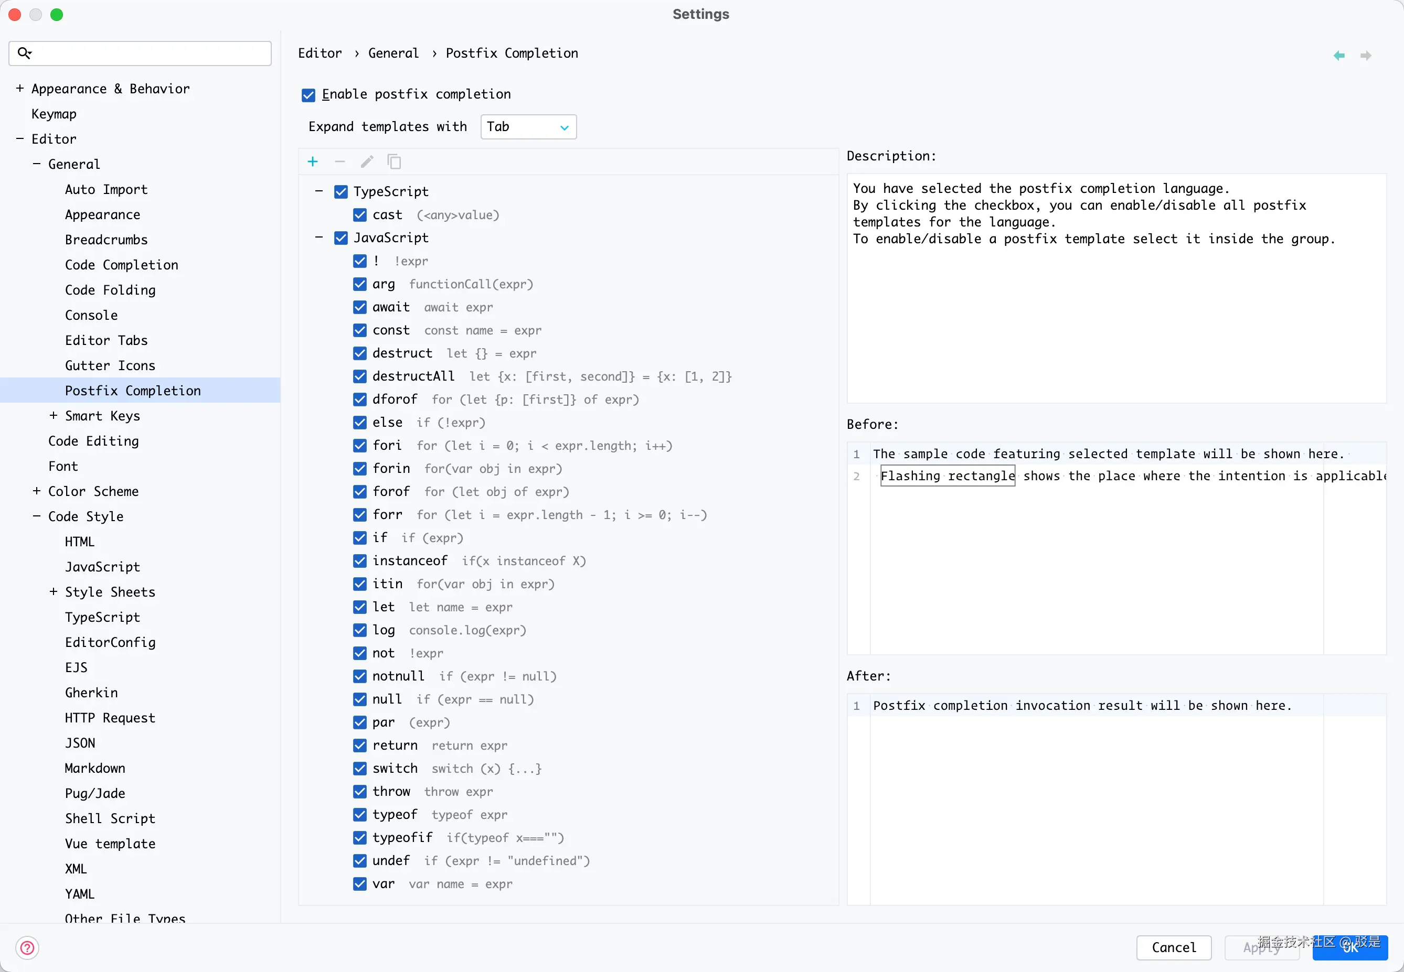
Task: Open help via question mark icon
Action: point(27,948)
